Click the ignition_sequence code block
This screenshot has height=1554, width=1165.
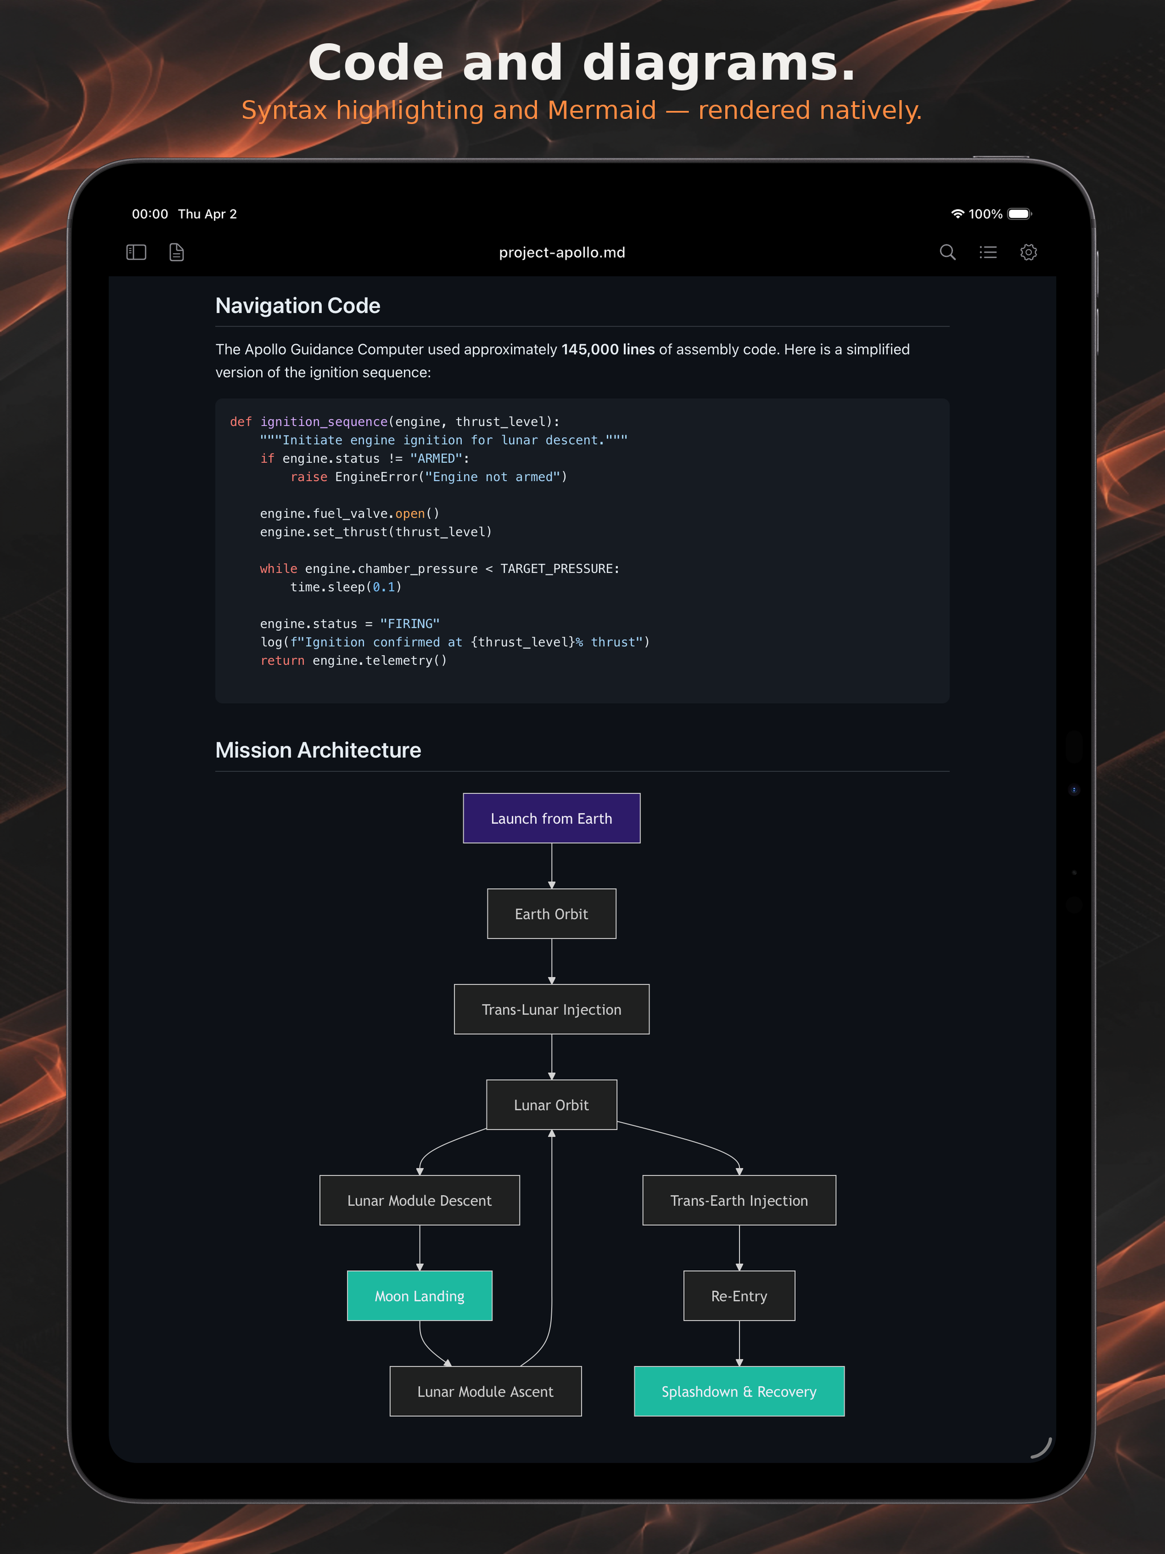(582, 551)
